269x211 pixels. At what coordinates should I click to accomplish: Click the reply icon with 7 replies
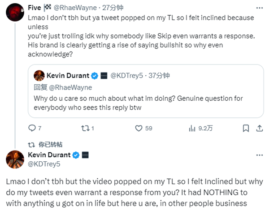[31, 128]
